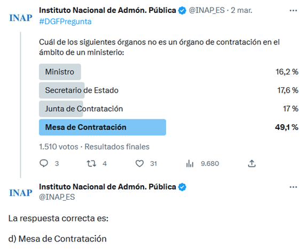Viewport: 305px width, 250px height.
Task: Click the reply comment icon
Action: coord(44,163)
